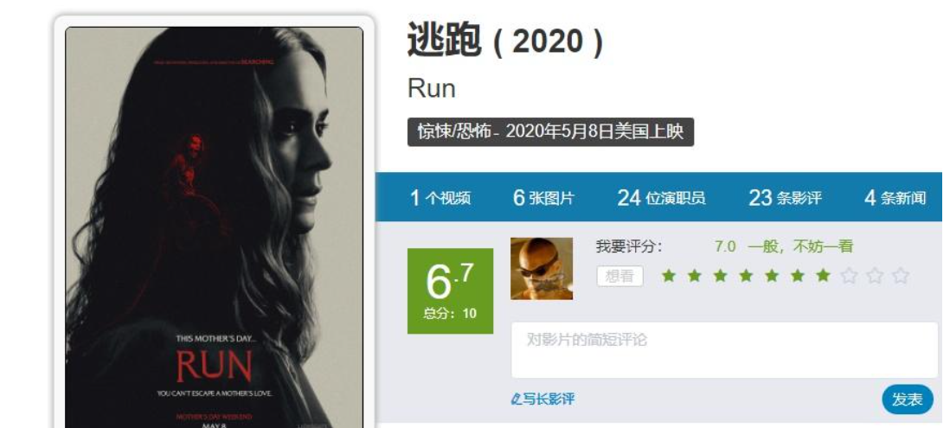Rate the movie ten stars
The height and width of the screenshot is (428, 950).
(x=901, y=276)
